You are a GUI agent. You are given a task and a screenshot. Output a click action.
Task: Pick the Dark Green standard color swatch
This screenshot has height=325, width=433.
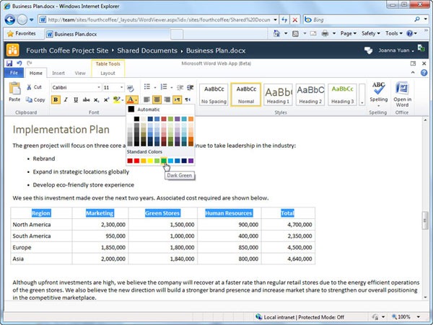pos(163,161)
